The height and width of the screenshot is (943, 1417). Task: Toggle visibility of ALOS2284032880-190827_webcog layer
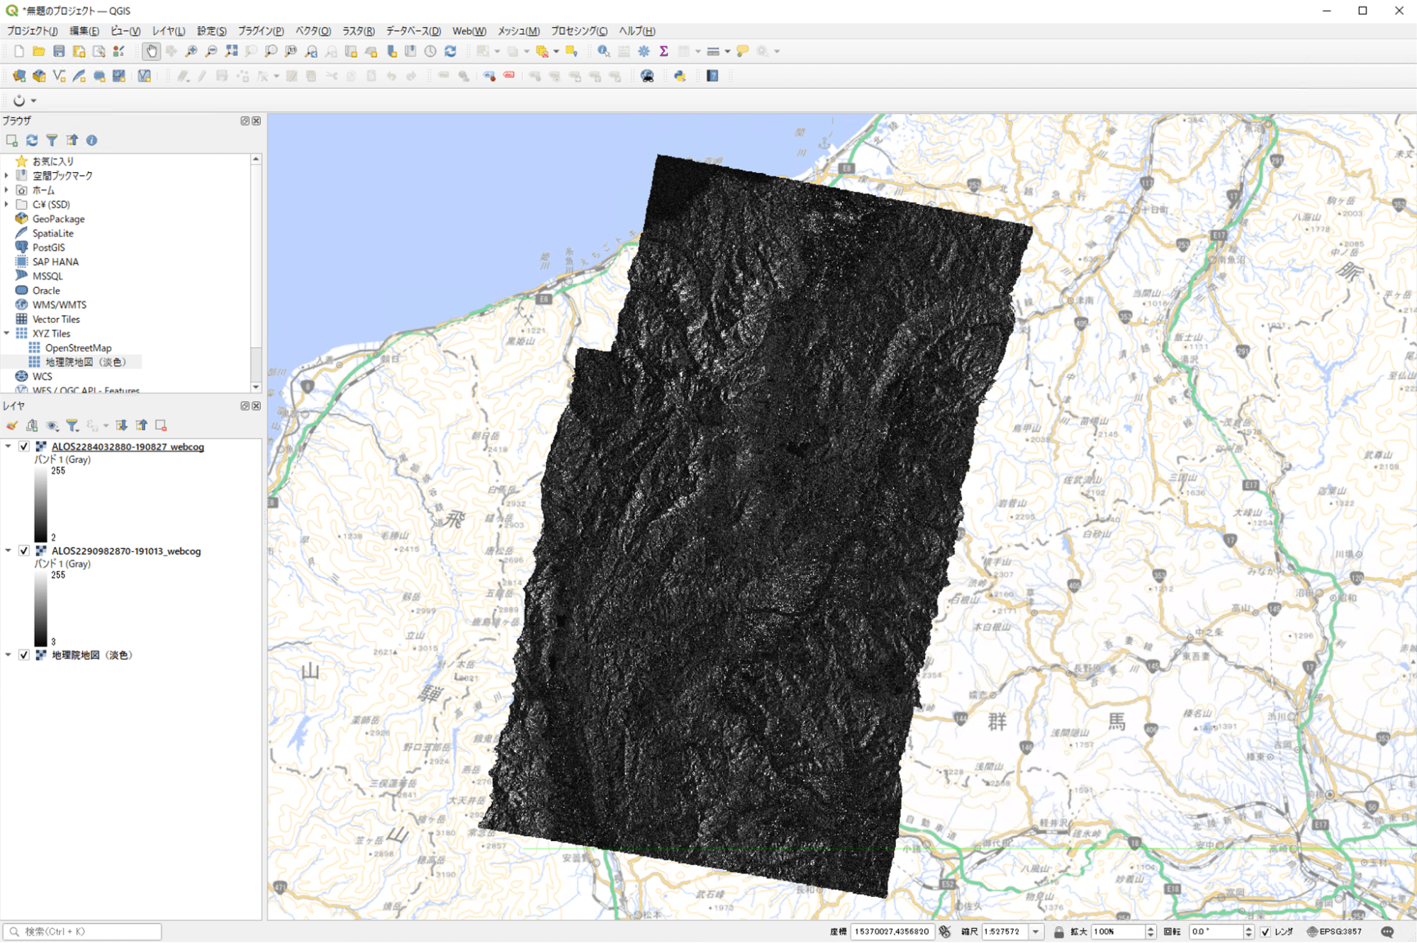[24, 446]
